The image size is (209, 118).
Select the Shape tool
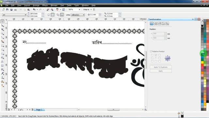pos(2,26)
